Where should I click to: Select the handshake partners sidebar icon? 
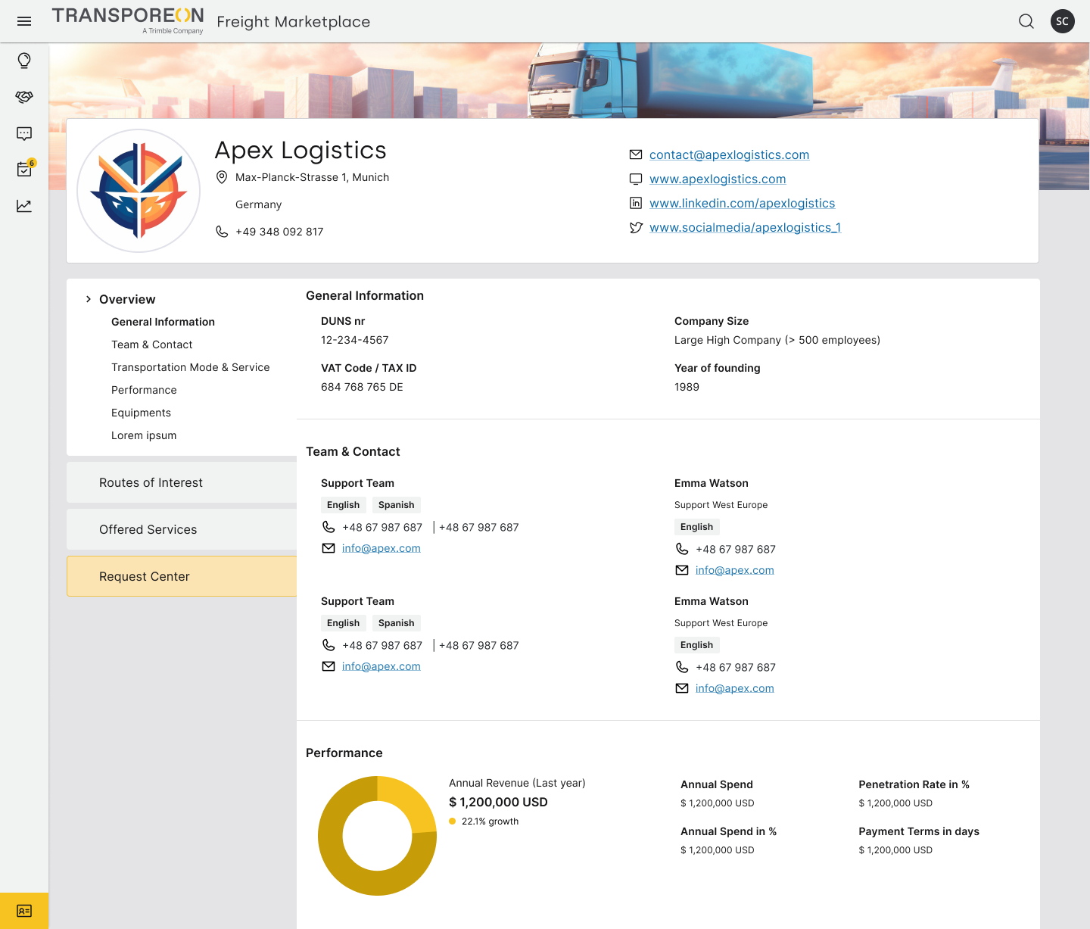pos(24,97)
